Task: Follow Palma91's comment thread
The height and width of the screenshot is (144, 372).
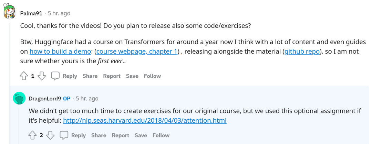Action: coord(152,76)
